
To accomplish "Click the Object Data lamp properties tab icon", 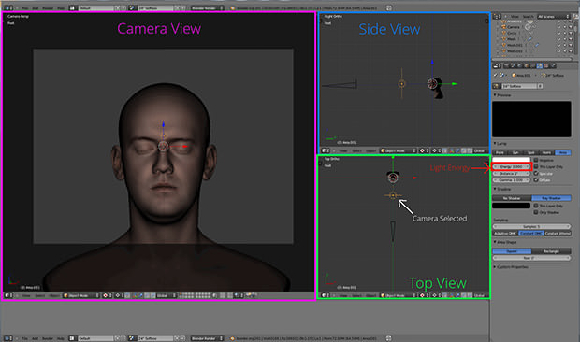I will (x=540, y=65).
